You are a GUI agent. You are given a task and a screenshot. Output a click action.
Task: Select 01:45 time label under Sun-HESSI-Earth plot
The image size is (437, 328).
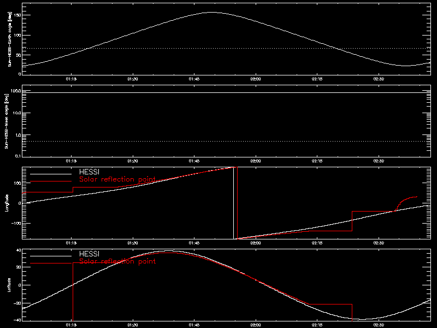194,79
